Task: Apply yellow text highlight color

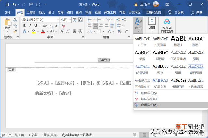Action: tap(33, 31)
